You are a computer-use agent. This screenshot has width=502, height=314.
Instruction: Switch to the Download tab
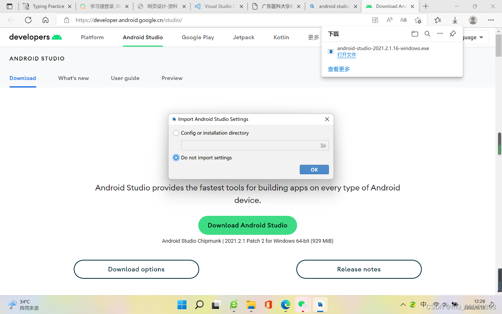(x=23, y=78)
